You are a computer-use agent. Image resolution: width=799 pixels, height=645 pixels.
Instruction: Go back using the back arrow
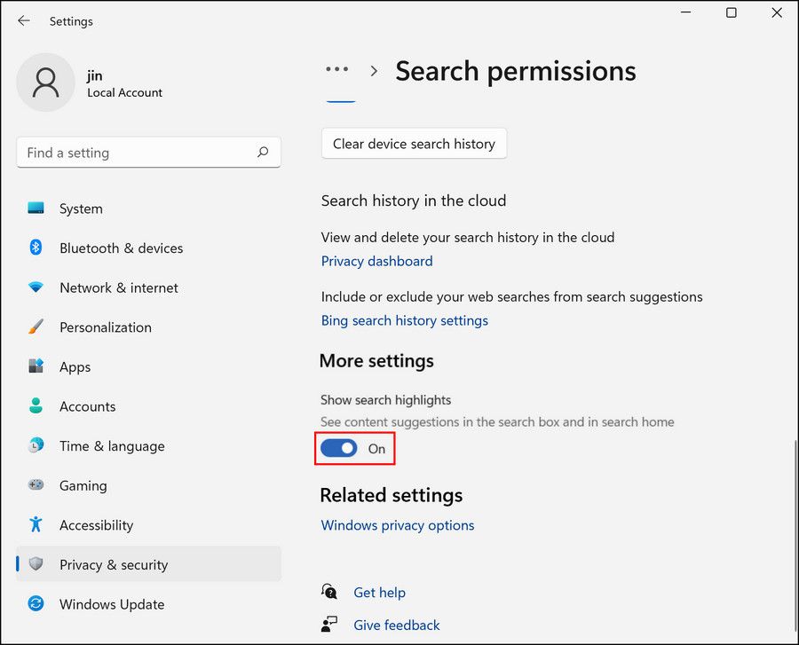tap(24, 20)
